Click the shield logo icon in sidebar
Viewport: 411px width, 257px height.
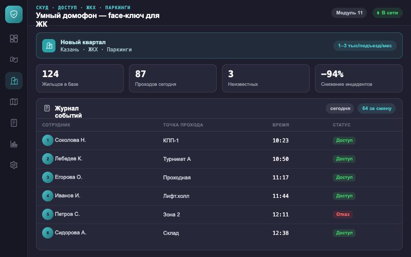pyautogui.click(x=14, y=14)
